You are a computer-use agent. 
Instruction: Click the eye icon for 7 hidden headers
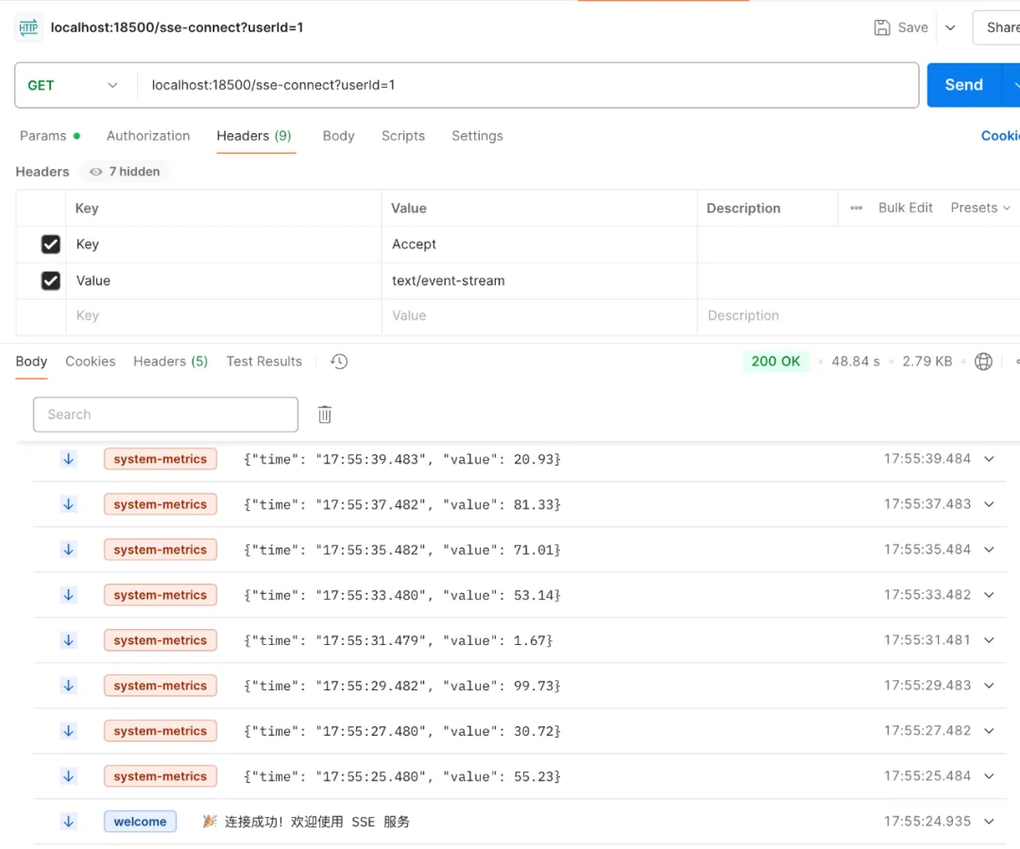[x=95, y=172]
